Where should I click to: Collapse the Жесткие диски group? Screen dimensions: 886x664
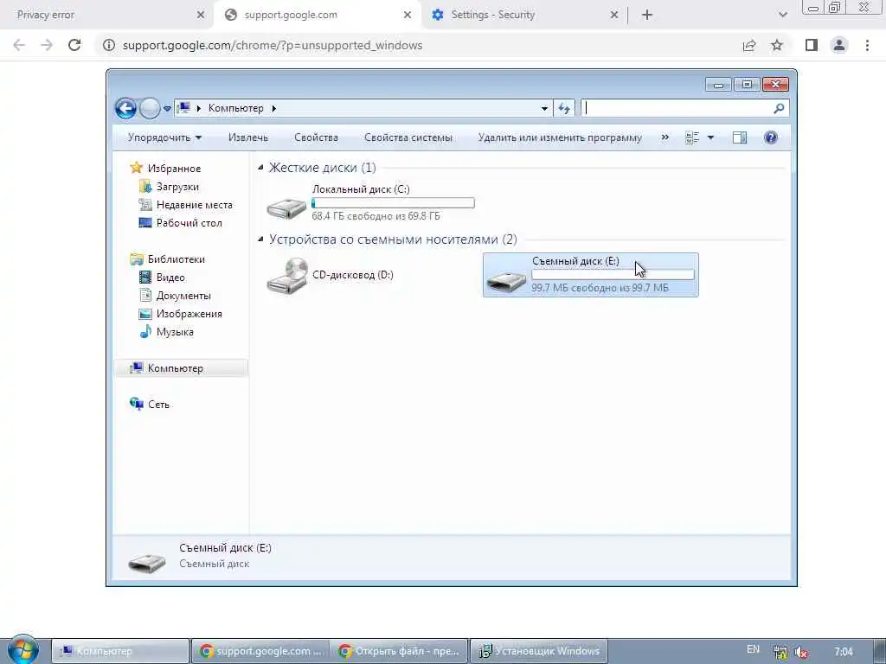click(x=260, y=167)
